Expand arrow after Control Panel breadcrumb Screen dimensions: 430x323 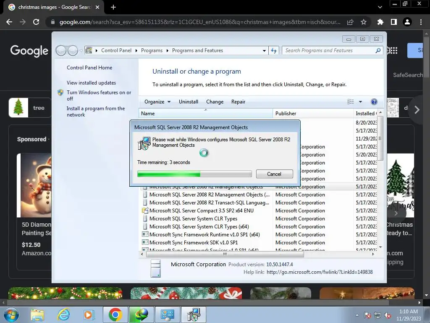click(136, 50)
